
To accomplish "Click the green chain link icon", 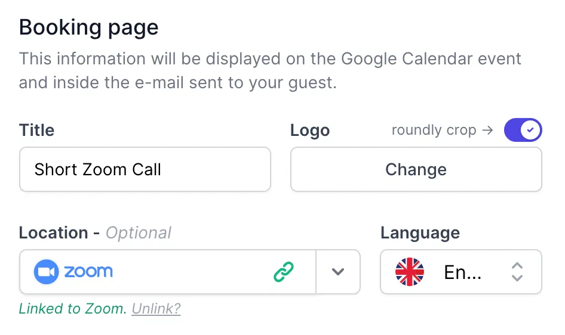I will pyautogui.click(x=284, y=272).
